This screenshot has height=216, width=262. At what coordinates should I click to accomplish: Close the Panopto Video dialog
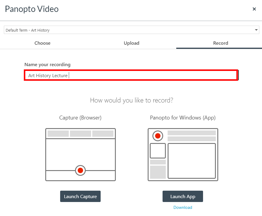click(254, 9)
